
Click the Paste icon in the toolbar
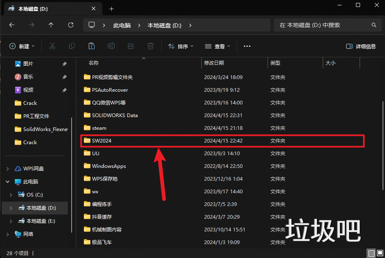tap(91, 46)
